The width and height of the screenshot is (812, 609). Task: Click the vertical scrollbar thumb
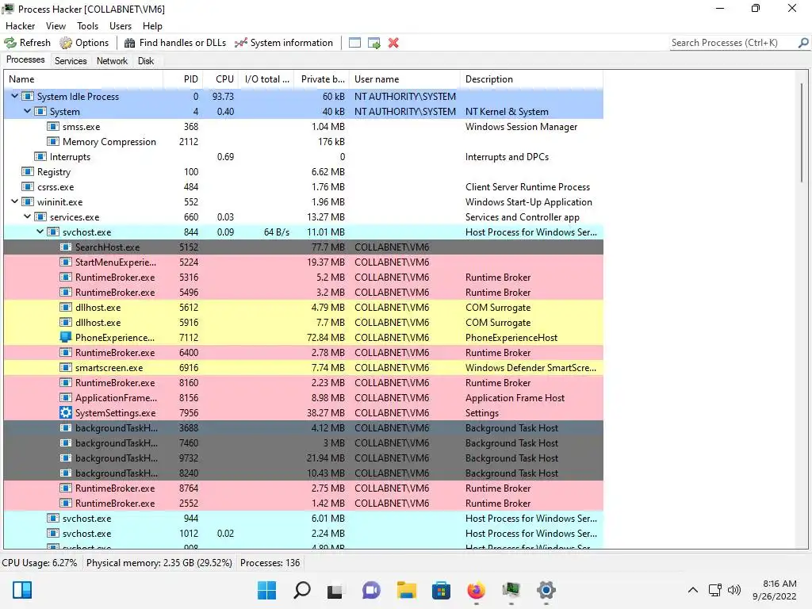802,132
